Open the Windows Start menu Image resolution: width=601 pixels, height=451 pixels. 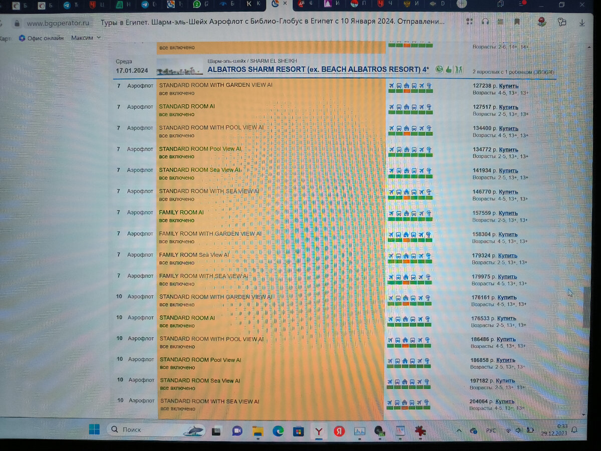[x=94, y=429]
